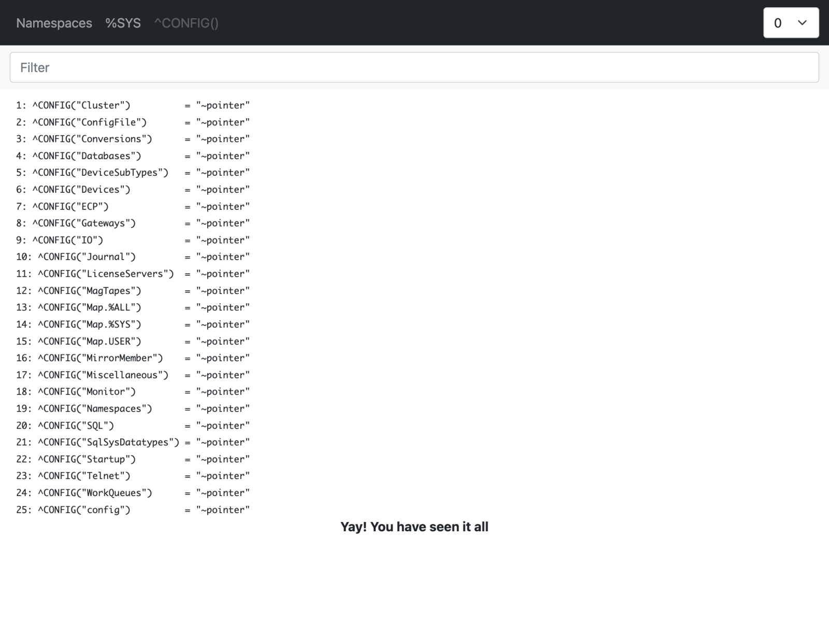
Task: Open the ^CONFIG("Gateways") entry
Action: (84, 223)
